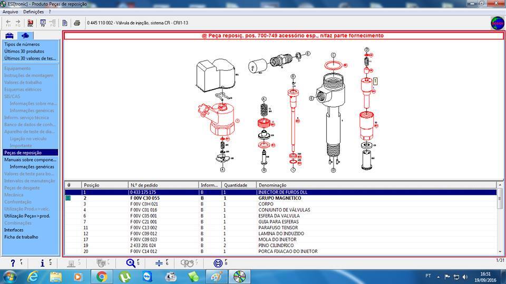Image resolution: width=506 pixels, height=284 pixels.
Task: Select Tipos de números in sidebar
Action: 22,44
